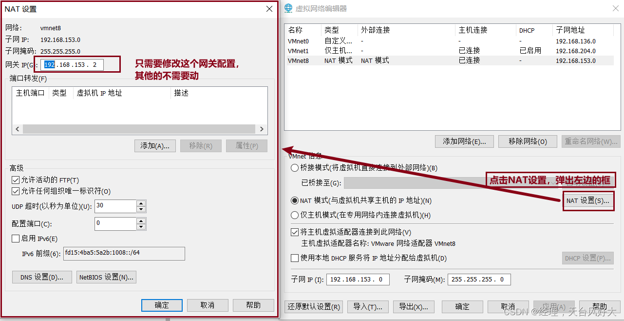The image size is (624, 321).
Task: Open the 已桥接至 dropdown
Action: pyautogui.click(x=450, y=183)
